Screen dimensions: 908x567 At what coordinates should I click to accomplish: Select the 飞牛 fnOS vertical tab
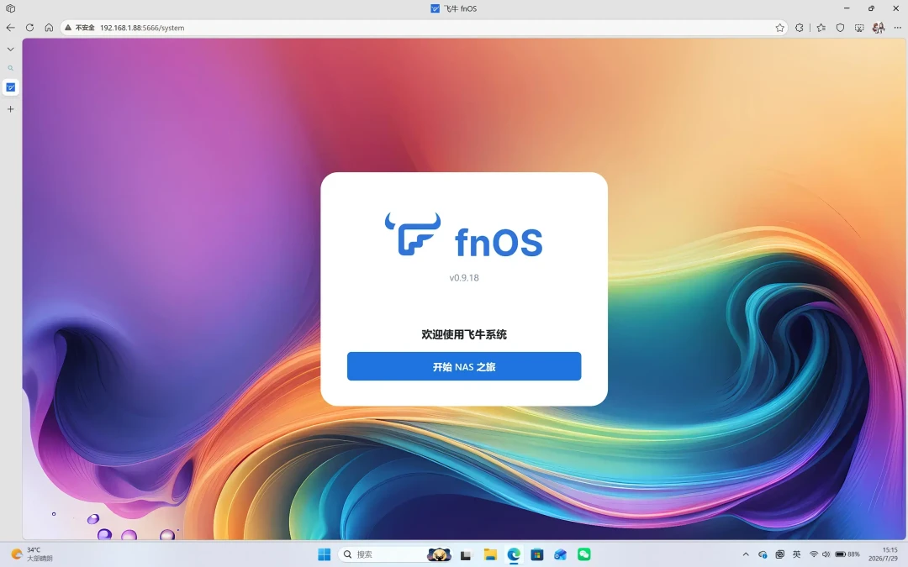tap(10, 87)
